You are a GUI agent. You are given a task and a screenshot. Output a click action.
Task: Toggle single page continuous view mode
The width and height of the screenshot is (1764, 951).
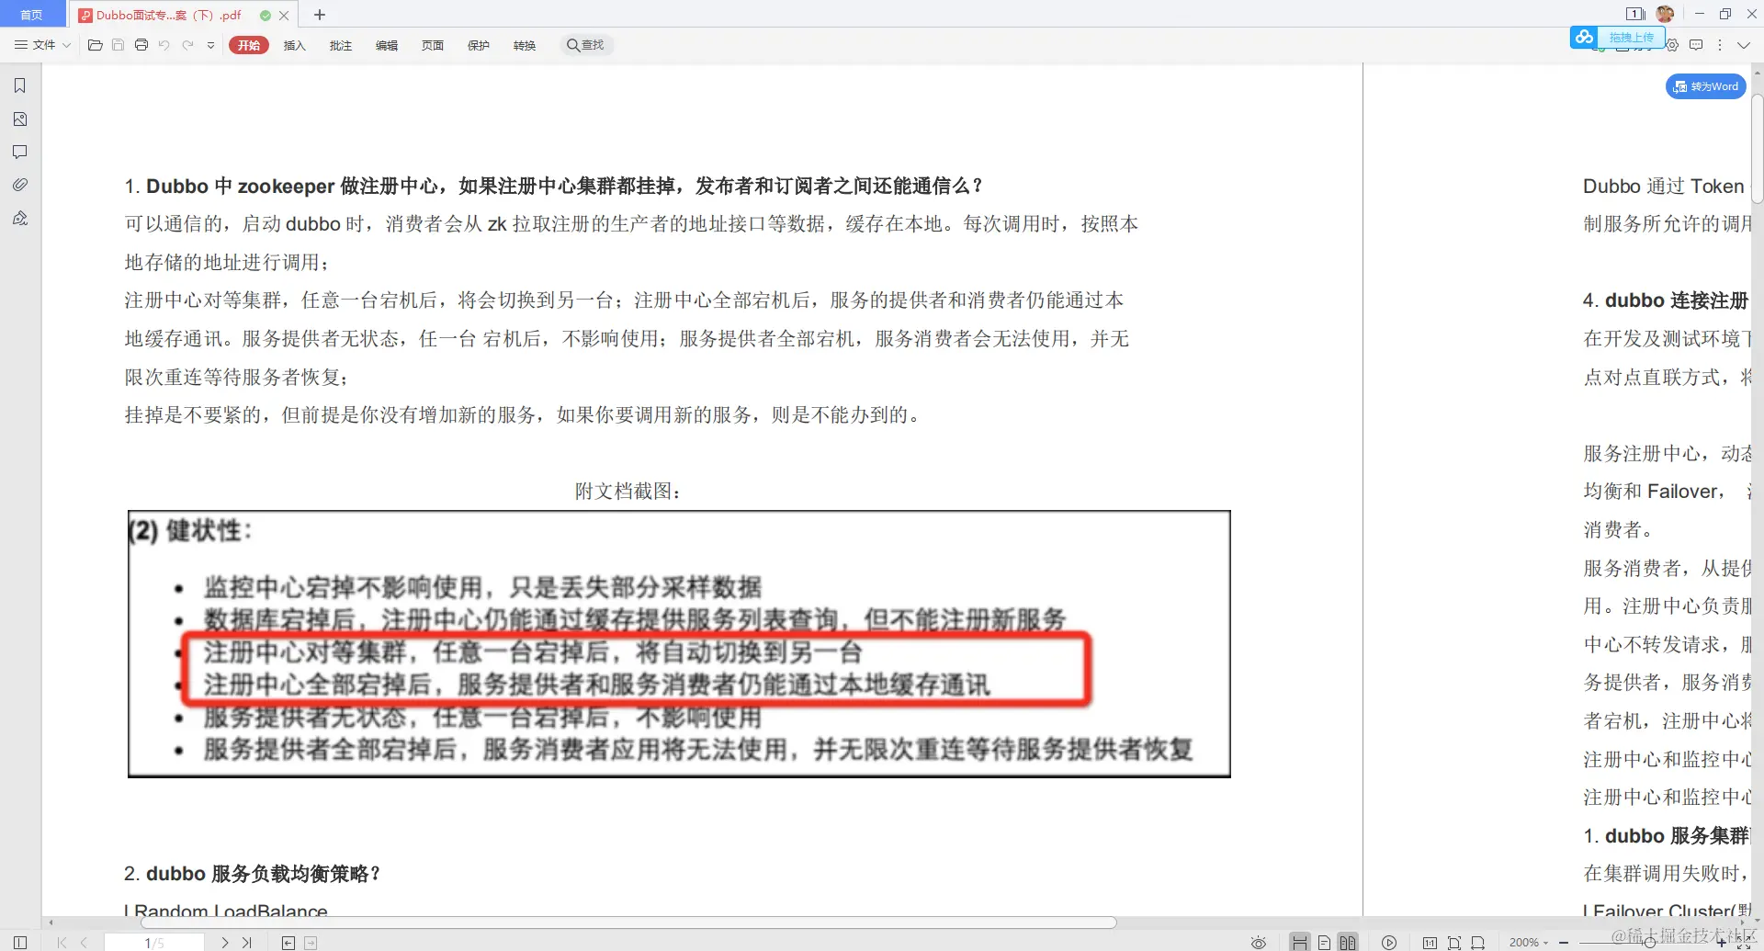point(1323,942)
